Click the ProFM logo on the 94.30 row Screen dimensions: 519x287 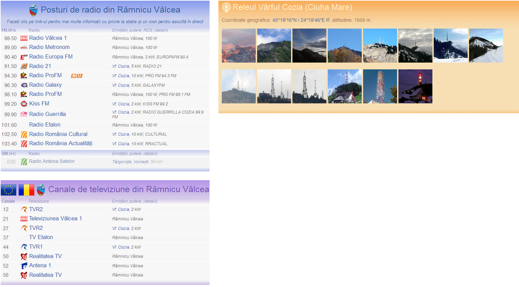(x=24, y=75)
